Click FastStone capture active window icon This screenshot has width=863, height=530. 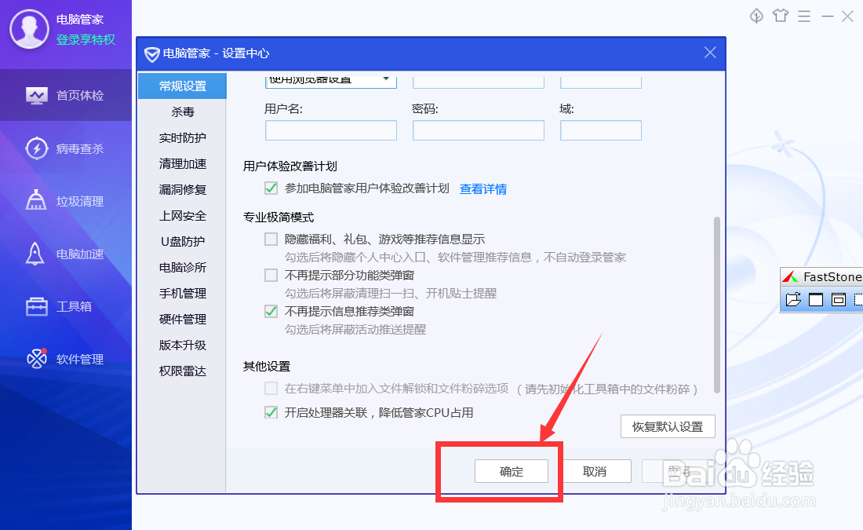pyautogui.click(x=816, y=299)
